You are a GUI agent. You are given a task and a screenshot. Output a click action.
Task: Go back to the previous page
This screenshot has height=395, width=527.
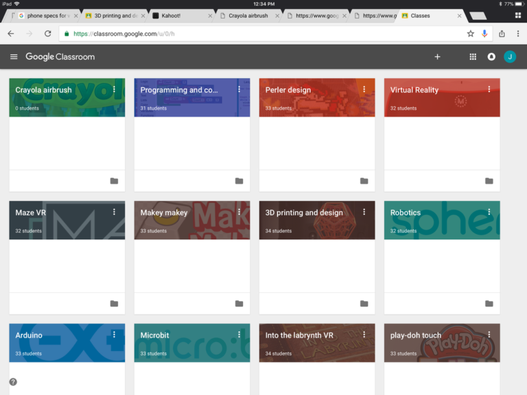tap(11, 34)
